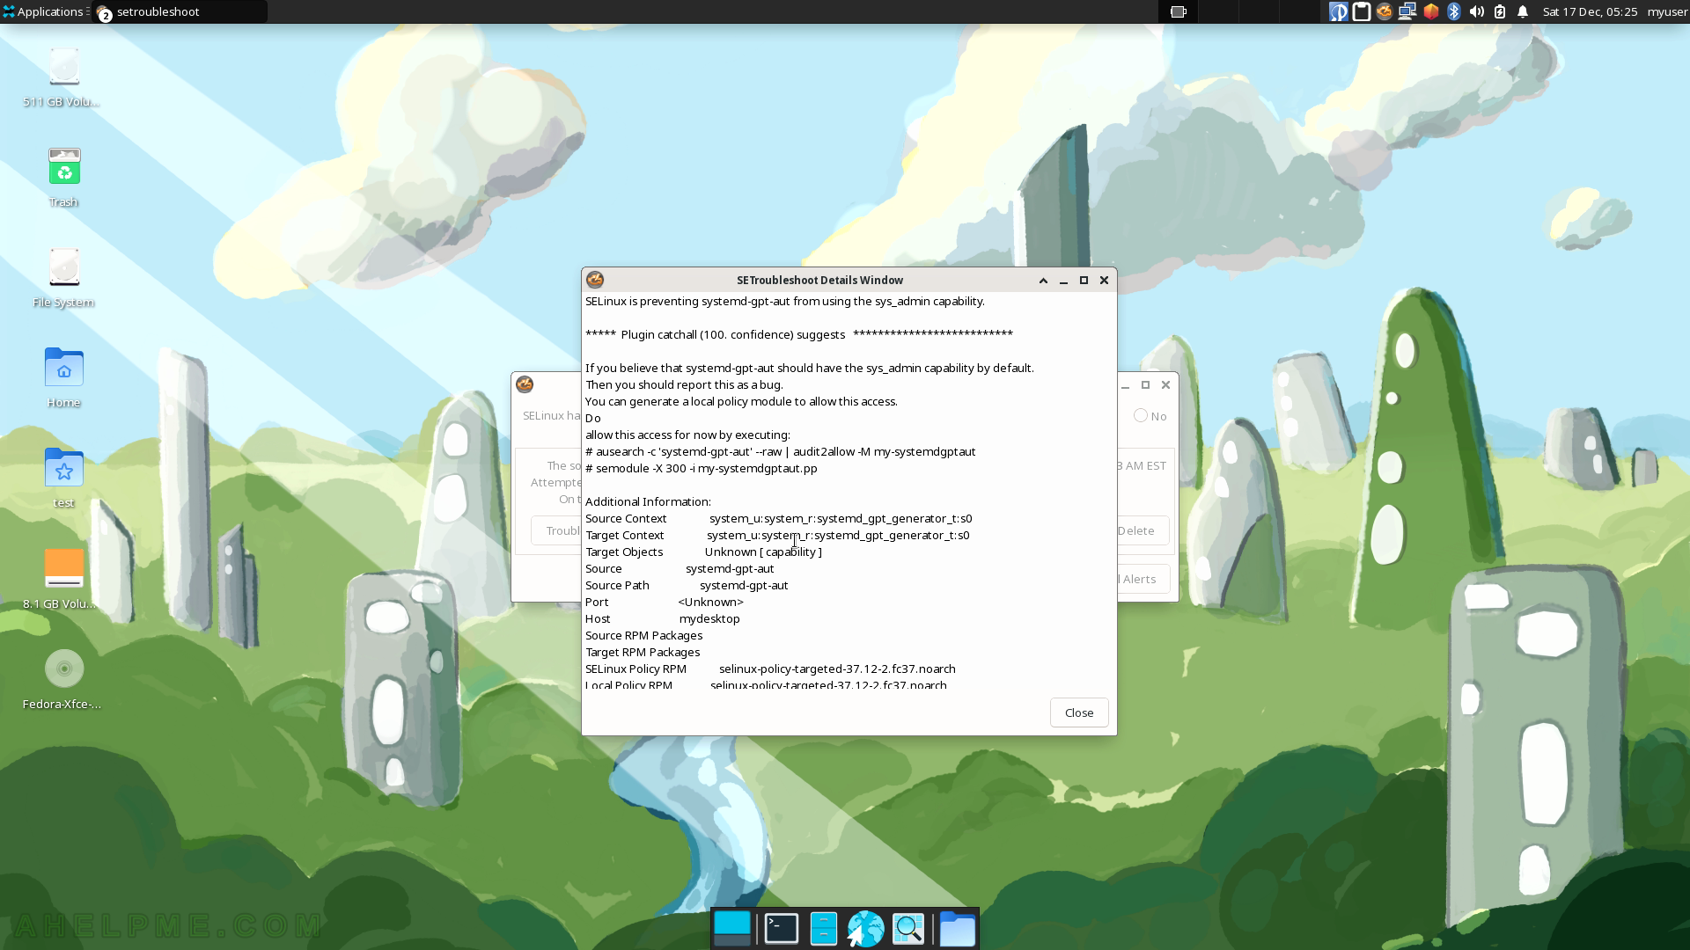
Task: Launch Web Browser globe icon in the dock
Action: pos(865,929)
